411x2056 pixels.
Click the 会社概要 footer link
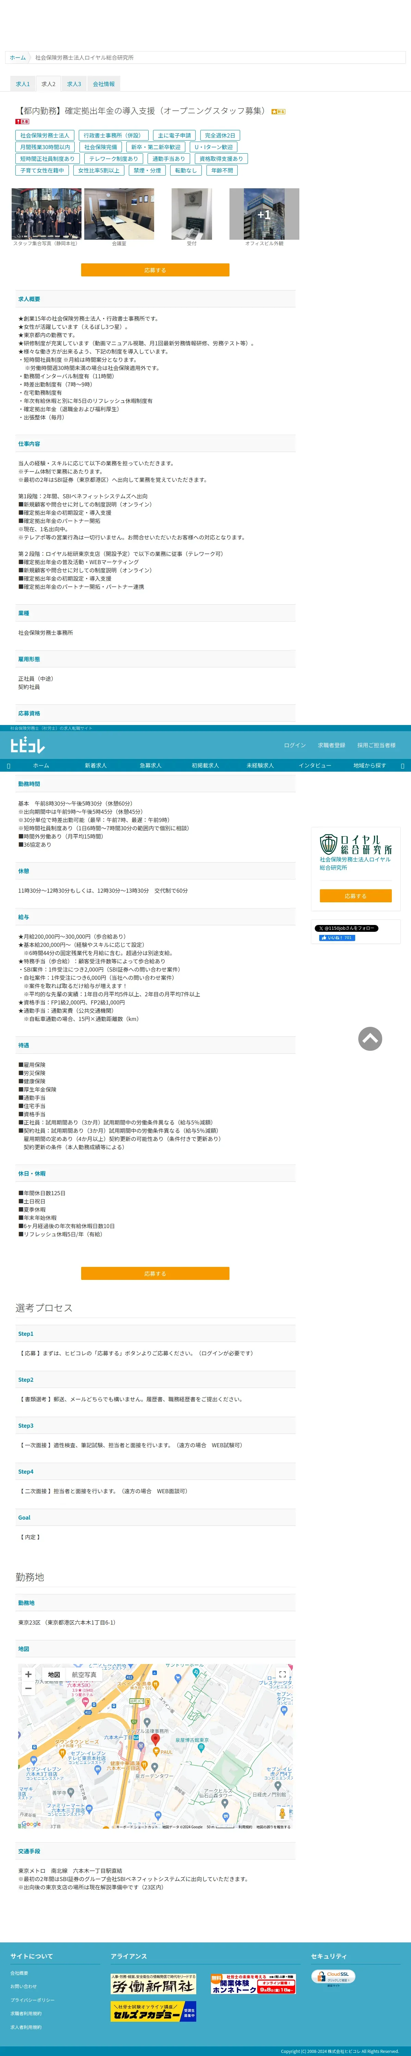19,1973
